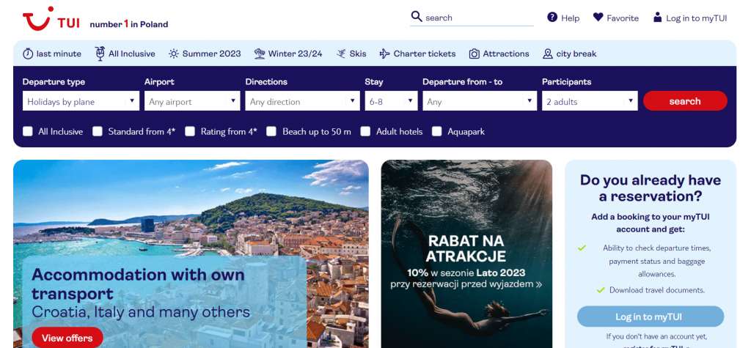Click the Summer 2023 sun icon
751x348 pixels.
click(x=173, y=53)
